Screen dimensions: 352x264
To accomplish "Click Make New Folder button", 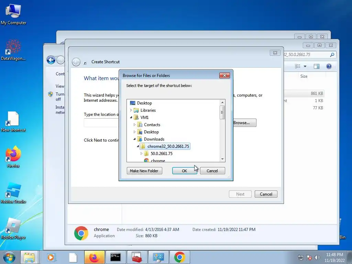I will coord(144,171).
